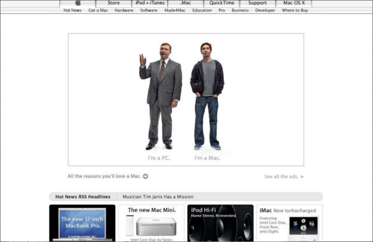Image resolution: width=373 pixels, height=242 pixels.
Task: Open the iPod Hi-Fi promo tile
Action: pos(220,223)
